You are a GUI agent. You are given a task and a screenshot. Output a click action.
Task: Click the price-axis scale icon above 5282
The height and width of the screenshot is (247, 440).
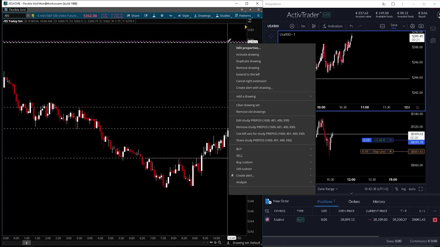tap(250, 21)
